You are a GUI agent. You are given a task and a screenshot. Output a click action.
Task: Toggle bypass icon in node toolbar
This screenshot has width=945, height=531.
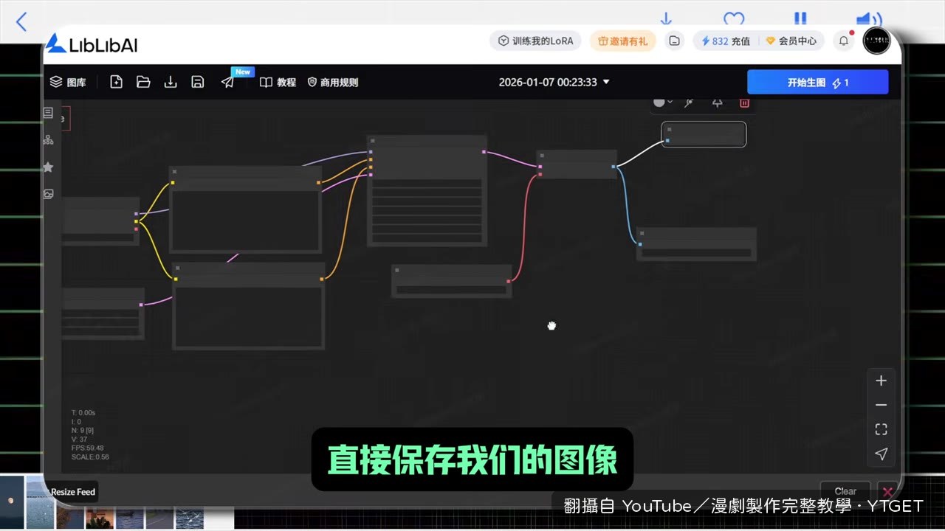pyautogui.click(x=689, y=103)
